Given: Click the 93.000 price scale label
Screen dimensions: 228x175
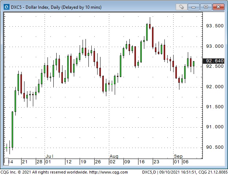Looking at the screenshot, I should pos(215,46).
